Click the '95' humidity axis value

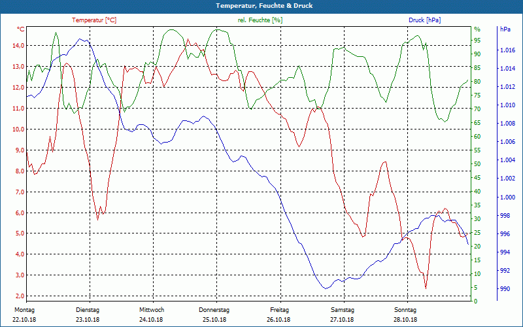point(477,41)
